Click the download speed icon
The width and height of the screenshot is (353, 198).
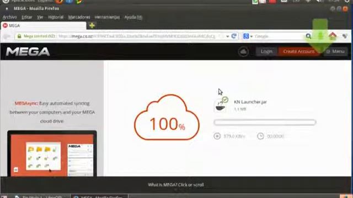pos(217,136)
